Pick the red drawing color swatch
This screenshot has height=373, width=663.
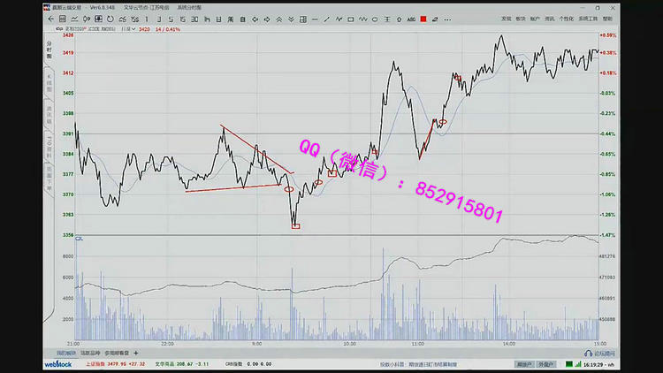(x=423, y=19)
